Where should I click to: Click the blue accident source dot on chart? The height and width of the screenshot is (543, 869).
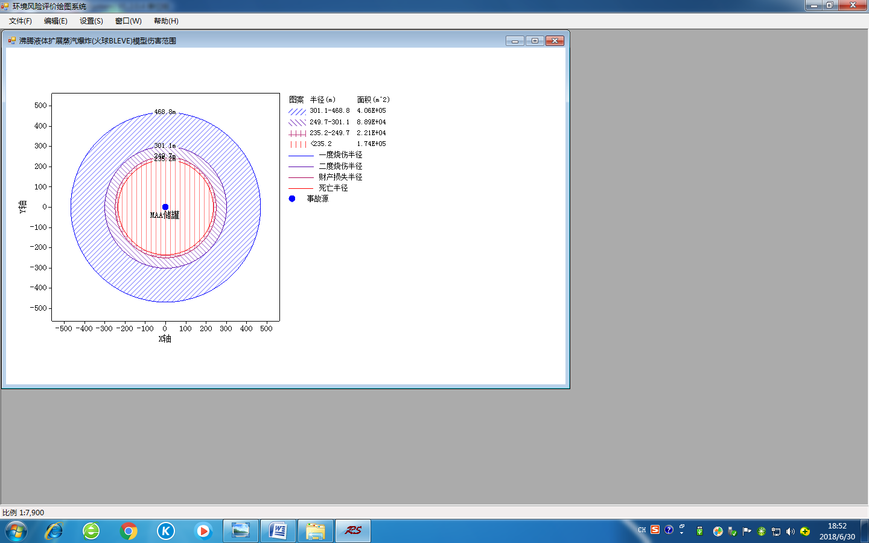pos(165,207)
